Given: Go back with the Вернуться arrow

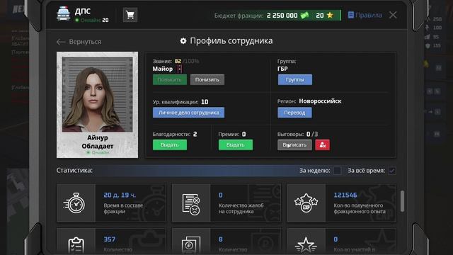Looking at the screenshot, I should pos(79,42).
